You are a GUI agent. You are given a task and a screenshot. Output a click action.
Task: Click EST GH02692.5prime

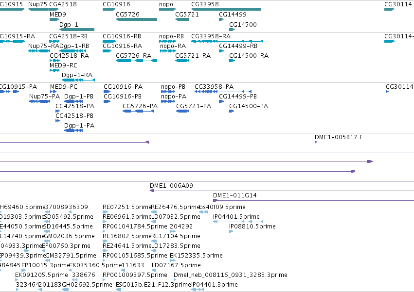[x=87, y=285]
